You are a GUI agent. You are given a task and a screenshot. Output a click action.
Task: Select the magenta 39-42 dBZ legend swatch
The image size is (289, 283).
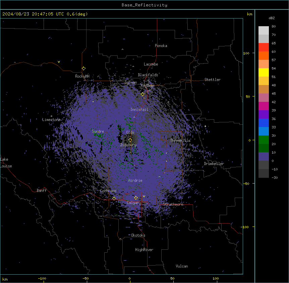264,106
